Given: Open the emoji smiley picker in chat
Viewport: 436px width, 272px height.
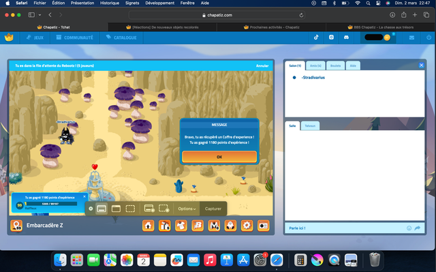Looking at the screenshot, I should click(x=409, y=228).
